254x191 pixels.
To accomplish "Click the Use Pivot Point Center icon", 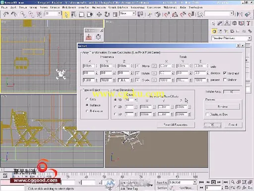I will pos(140,14).
